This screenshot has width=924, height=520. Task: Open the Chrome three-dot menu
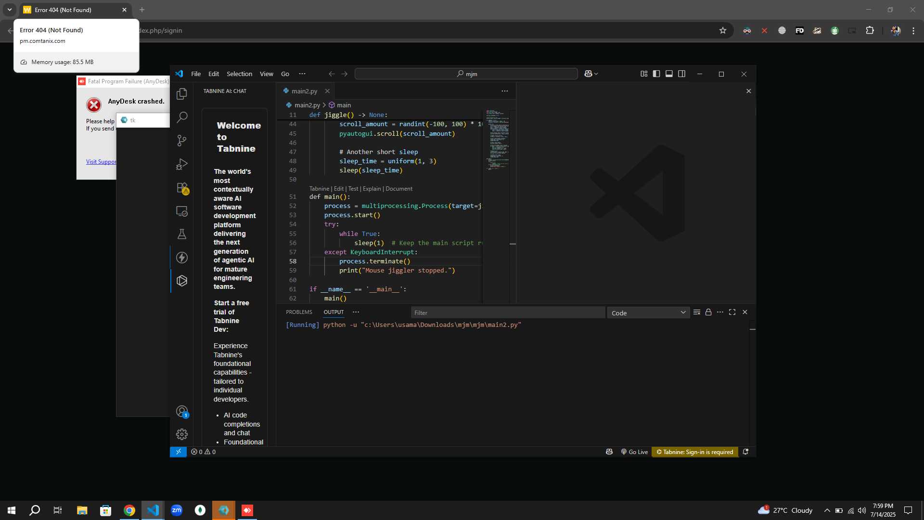click(913, 30)
